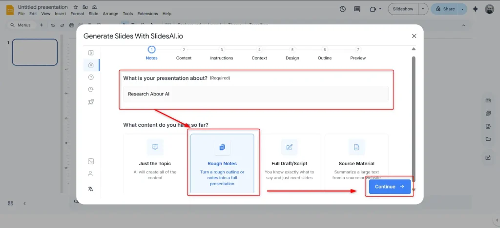Screen dimensions: 500x228
Task: Rename the Untitled presentation title
Action: (x=43, y=7)
